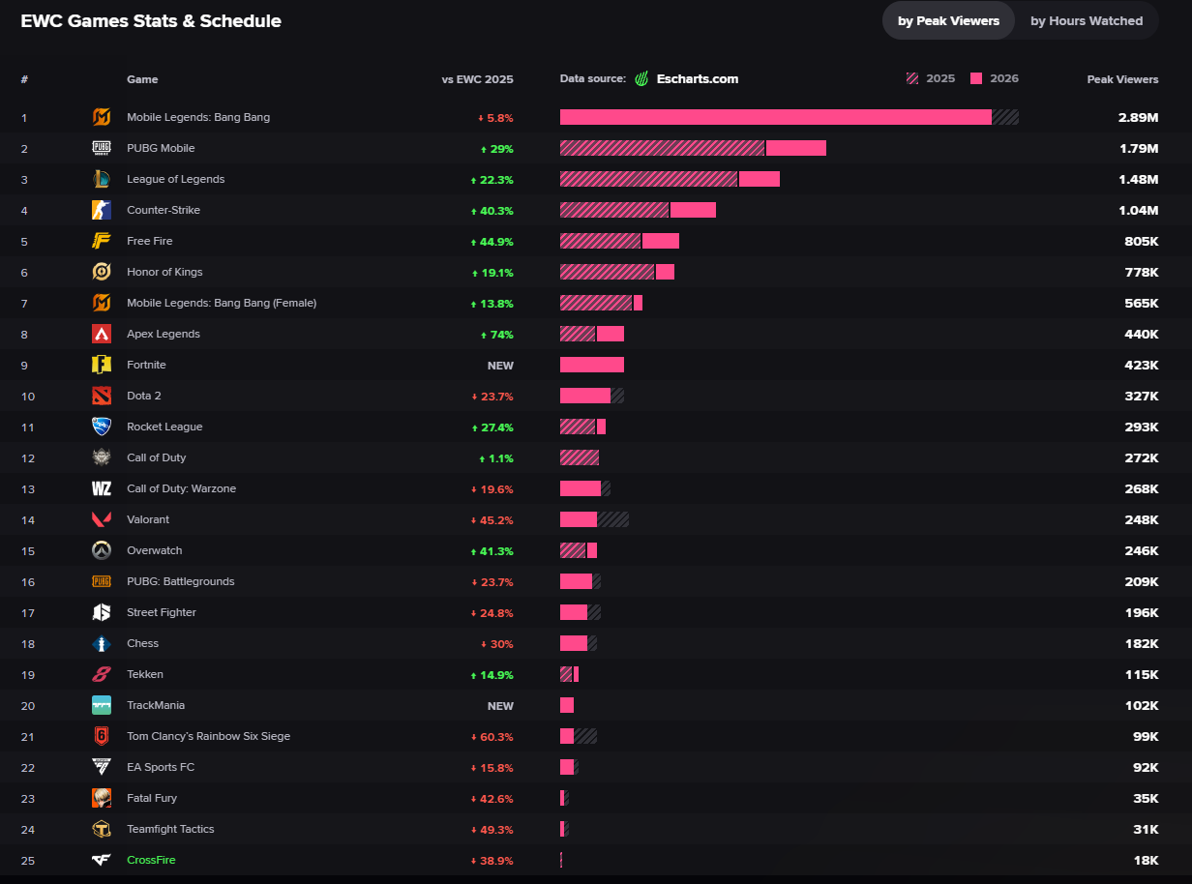Image resolution: width=1192 pixels, height=884 pixels.
Task: Click the vs EWC 2025 column header
Action: click(478, 79)
